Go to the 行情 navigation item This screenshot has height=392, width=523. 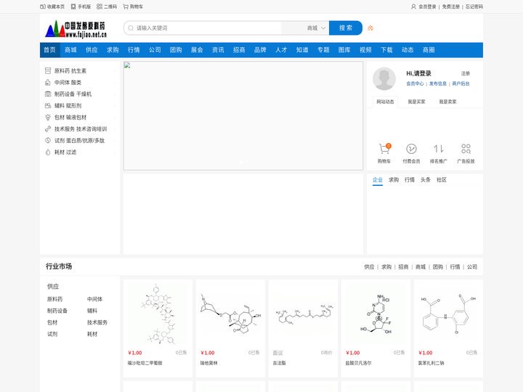[134, 50]
